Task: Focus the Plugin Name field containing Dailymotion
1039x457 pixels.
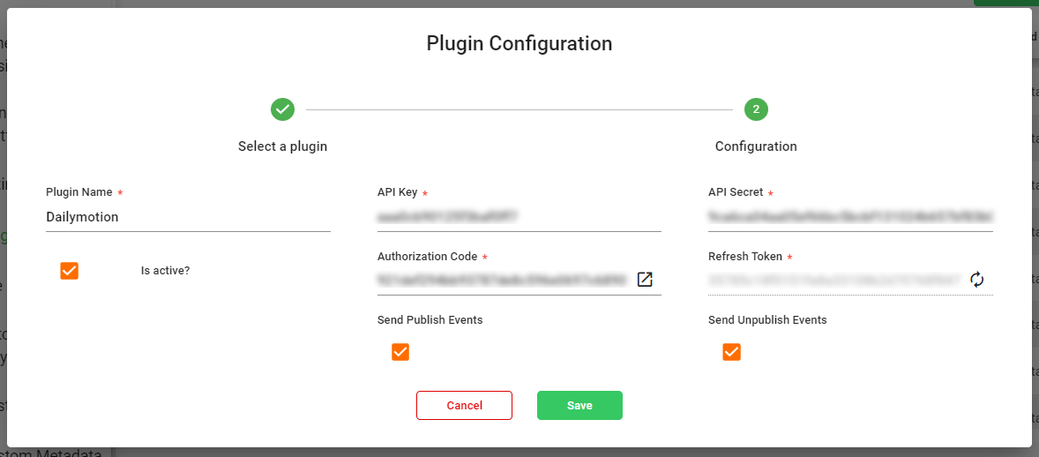Action: click(187, 217)
